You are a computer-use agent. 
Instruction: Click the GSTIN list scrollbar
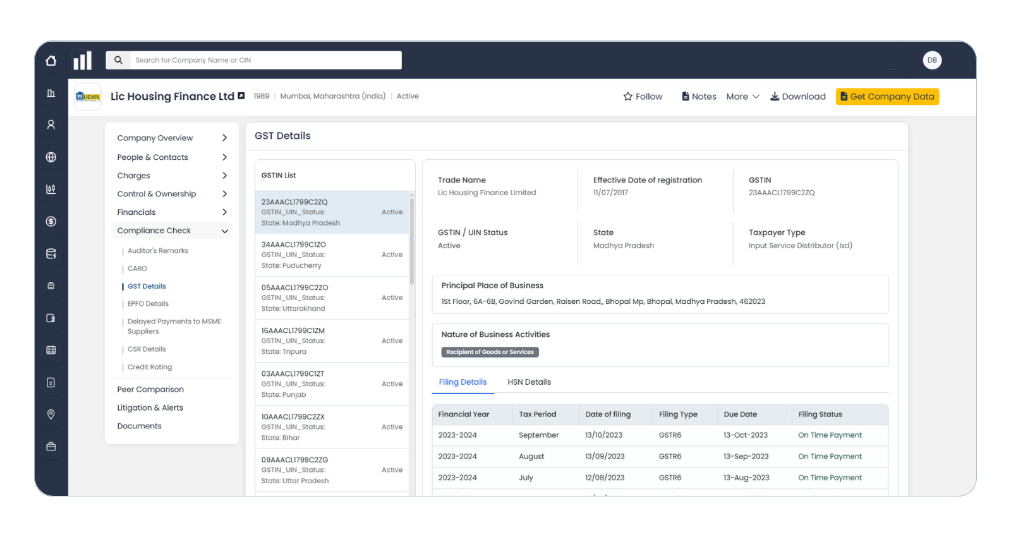[412, 240]
